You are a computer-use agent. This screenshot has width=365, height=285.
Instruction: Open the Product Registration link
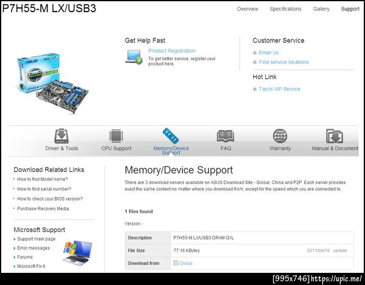(172, 50)
